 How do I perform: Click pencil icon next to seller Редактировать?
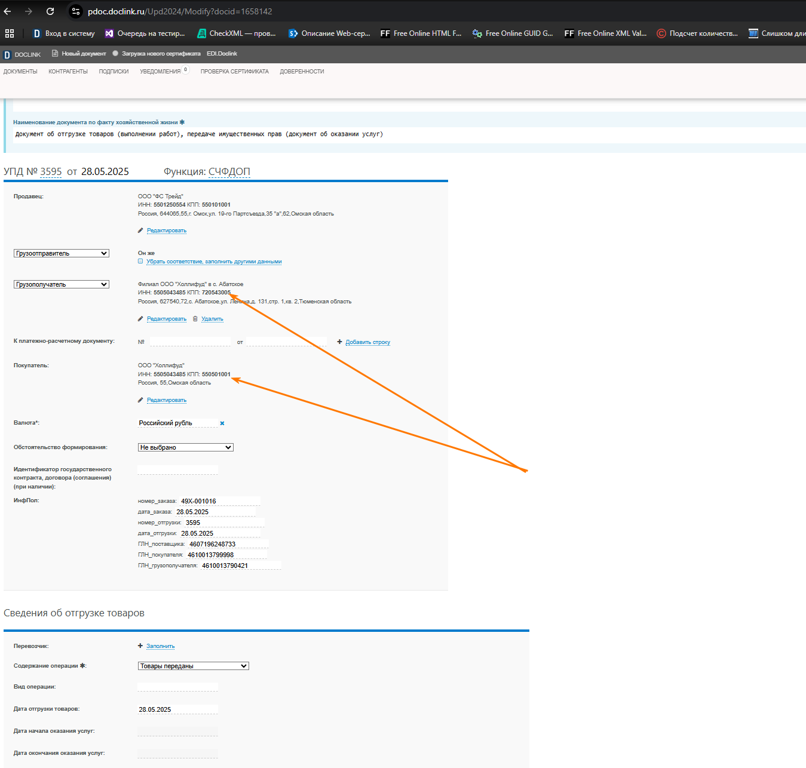coord(140,231)
